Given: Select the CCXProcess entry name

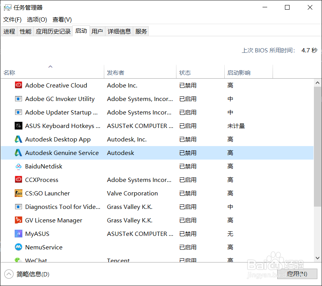Looking at the screenshot, I should click(42, 180).
